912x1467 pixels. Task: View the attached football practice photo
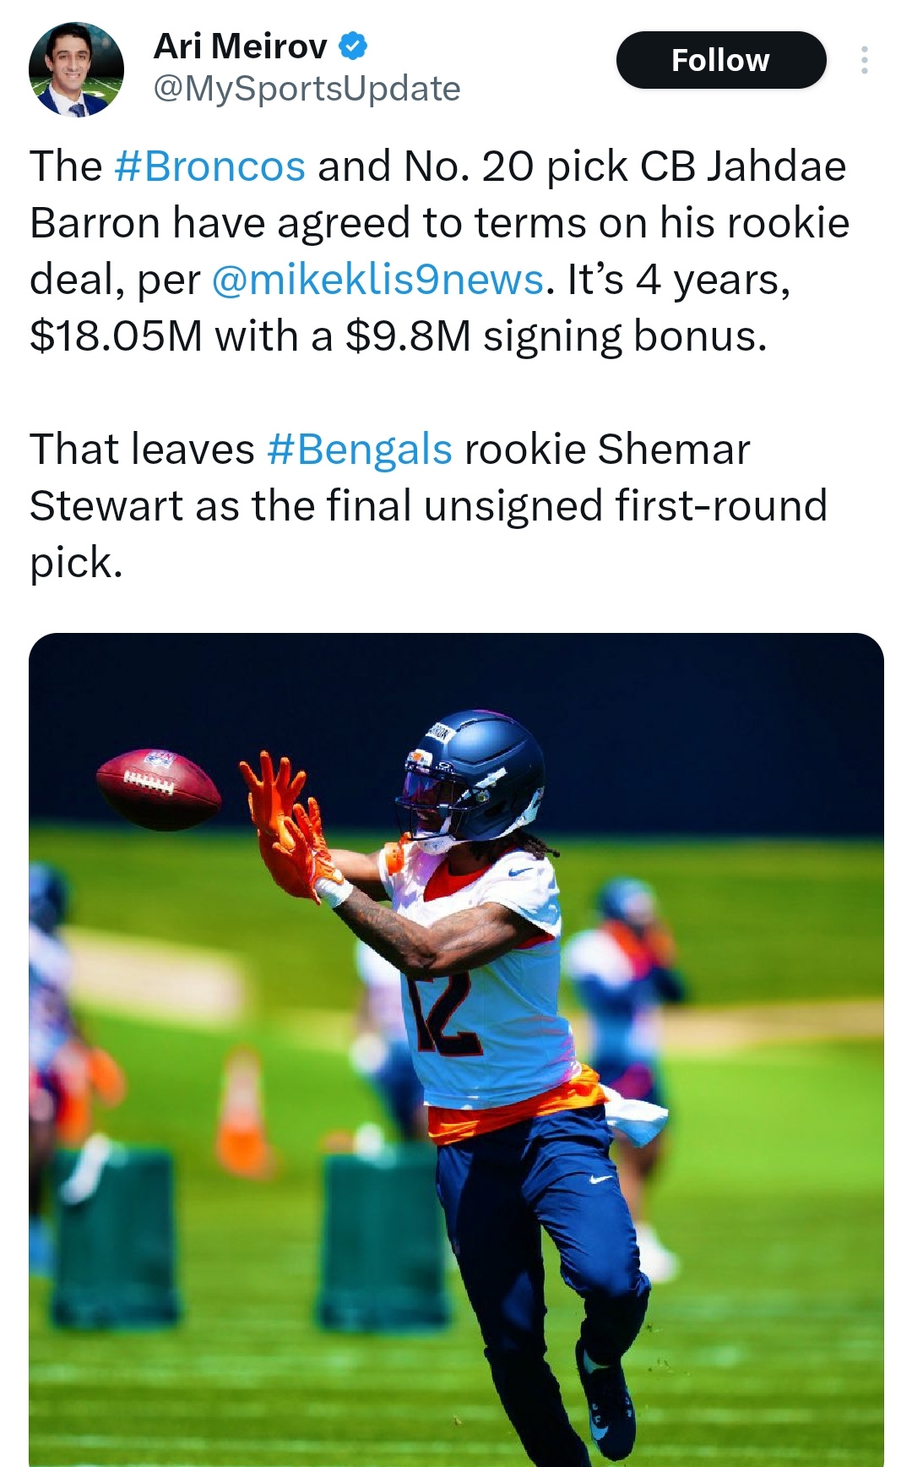(456, 1050)
